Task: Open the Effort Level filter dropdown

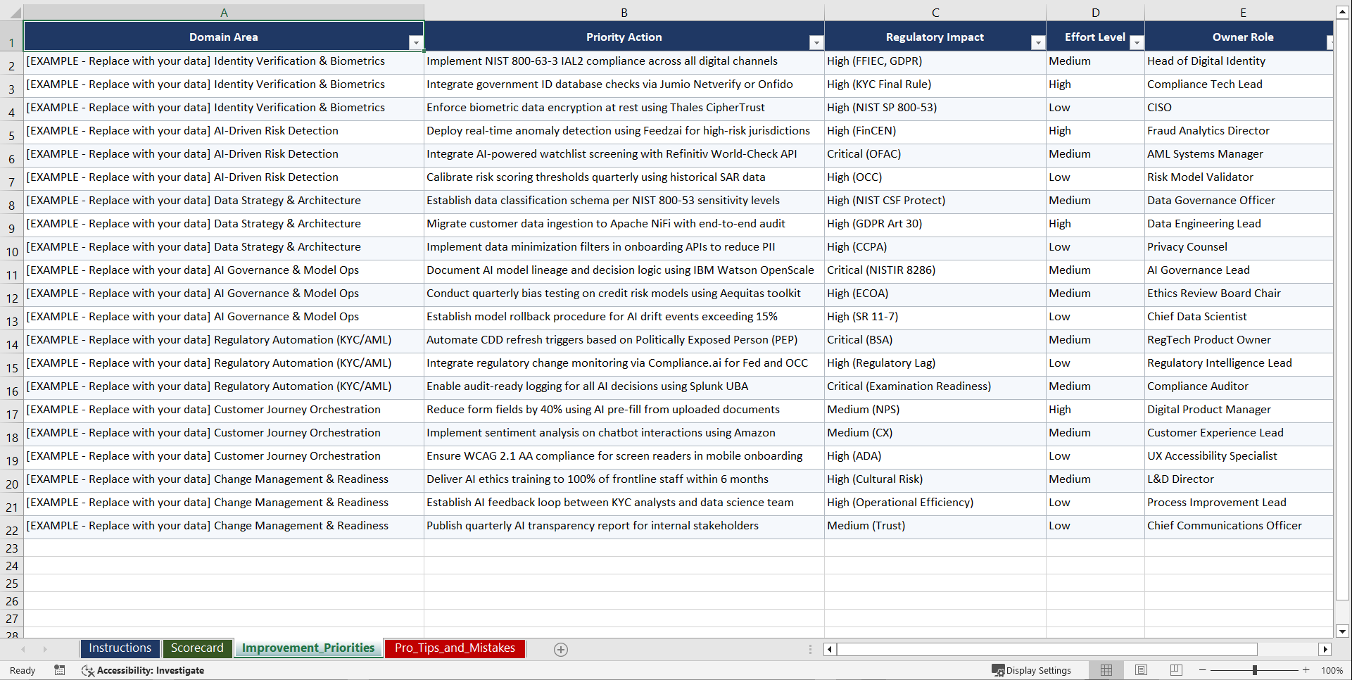Action: coord(1136,43)
